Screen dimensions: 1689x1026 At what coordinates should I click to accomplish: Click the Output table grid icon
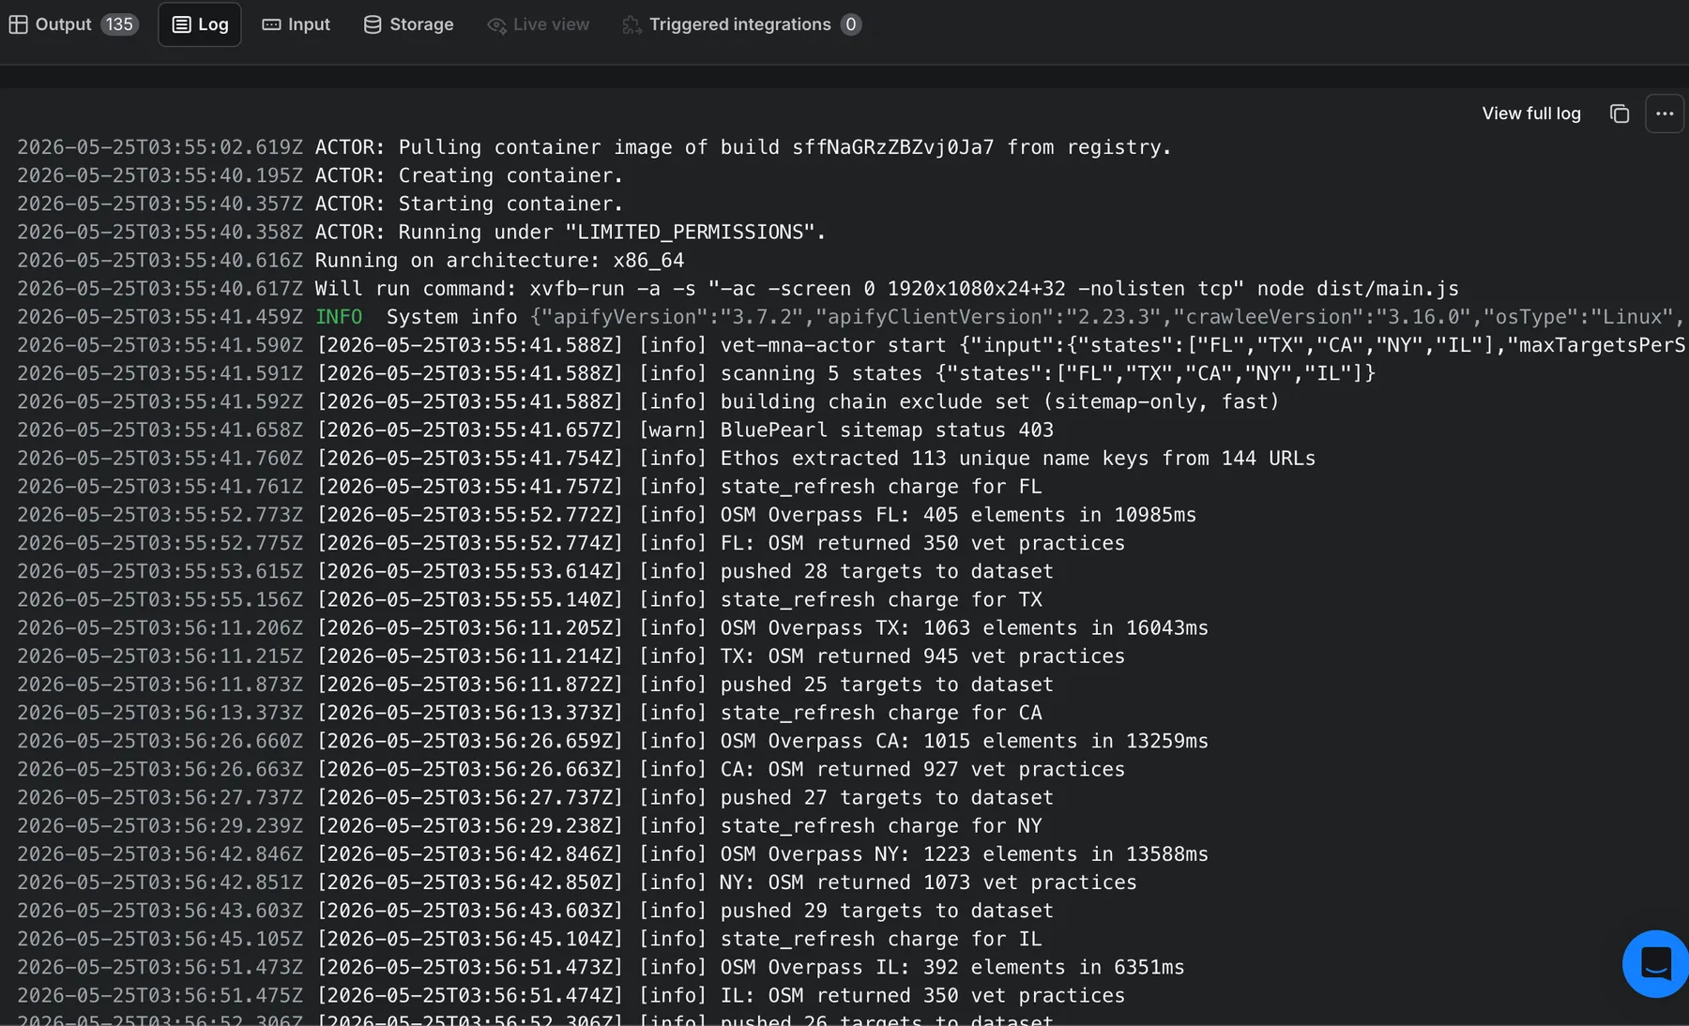[18, 24]
